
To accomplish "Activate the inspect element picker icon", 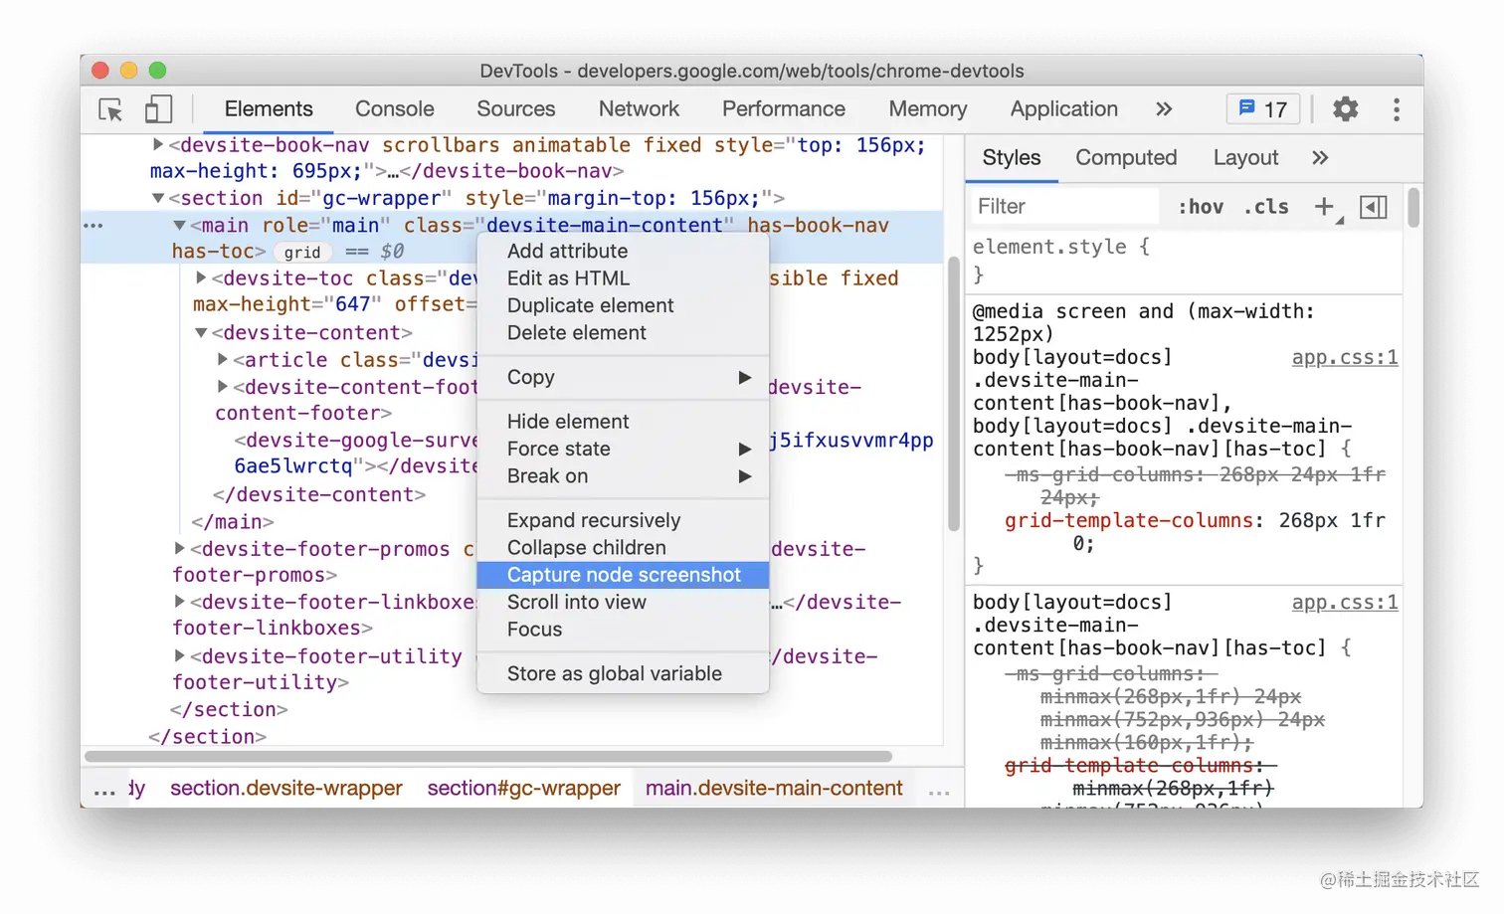I will pos(110,109).
